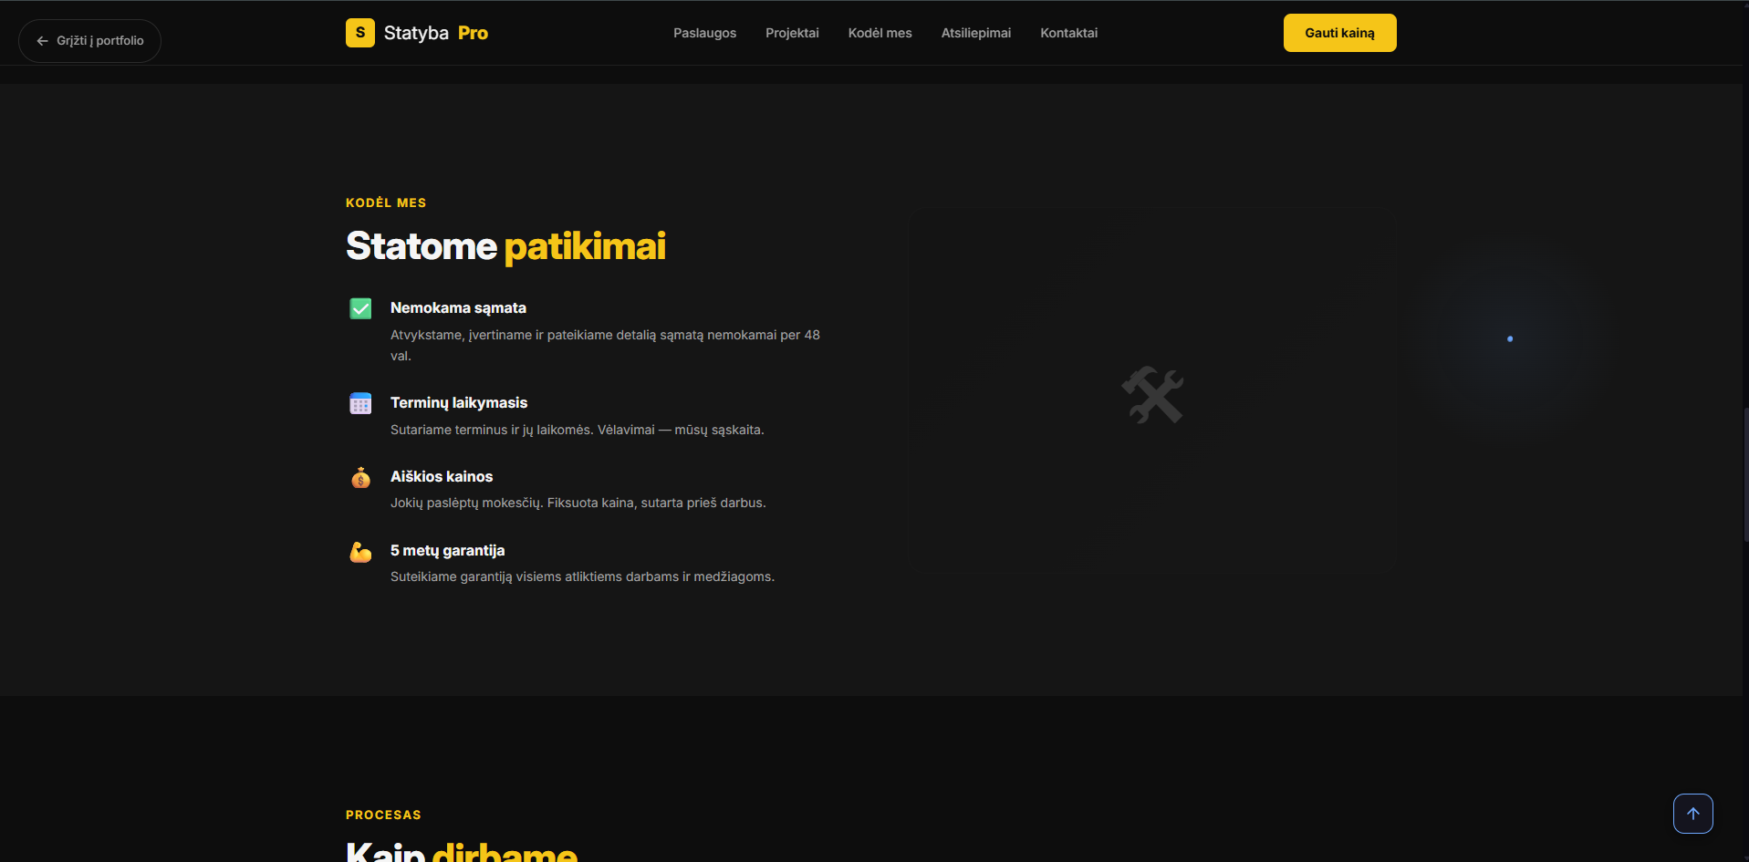This screenshot has width=1749, height=862.
Task: Click the Statyba Pro brand name
Action: tap(435, 33)
